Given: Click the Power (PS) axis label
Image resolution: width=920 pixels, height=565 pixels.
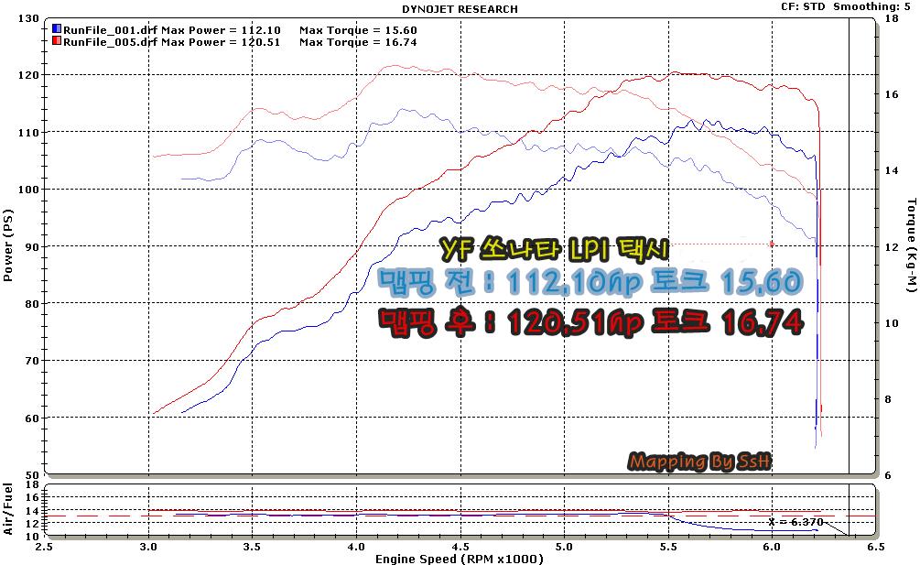Looking at the screenshot, I should click(x=7, y=245).
